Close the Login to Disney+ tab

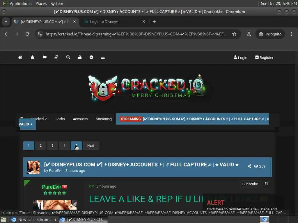pyautogui.click(x=144, y=21)
